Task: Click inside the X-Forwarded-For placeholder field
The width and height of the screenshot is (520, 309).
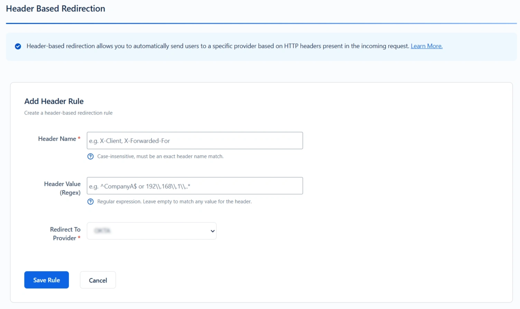Action: 195,140
